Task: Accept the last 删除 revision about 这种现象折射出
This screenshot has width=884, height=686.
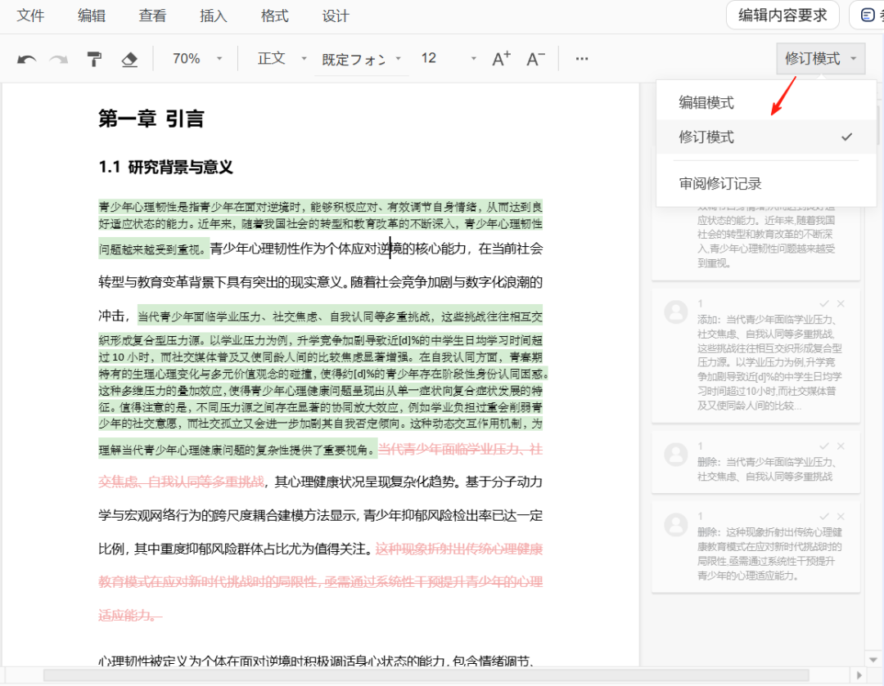Action: click(824, 516)
